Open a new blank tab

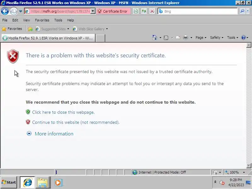(x=100, y=38)
